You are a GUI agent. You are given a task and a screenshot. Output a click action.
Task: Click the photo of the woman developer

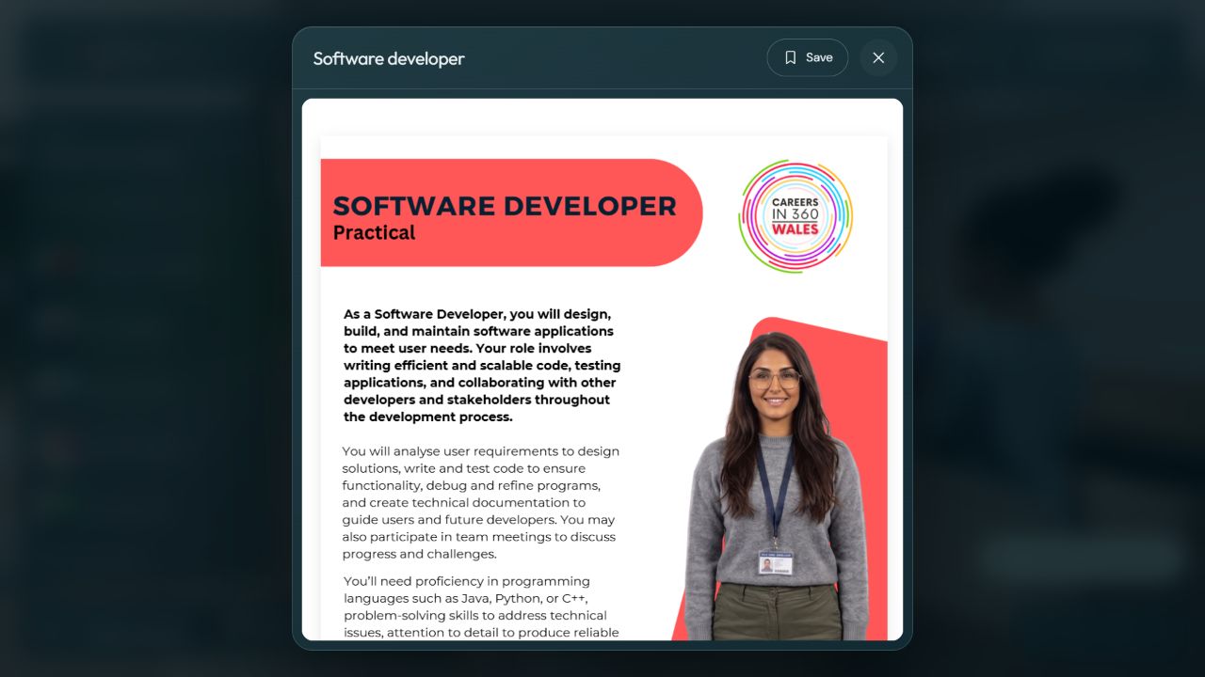pyautogui.click(x=777, y=484)
